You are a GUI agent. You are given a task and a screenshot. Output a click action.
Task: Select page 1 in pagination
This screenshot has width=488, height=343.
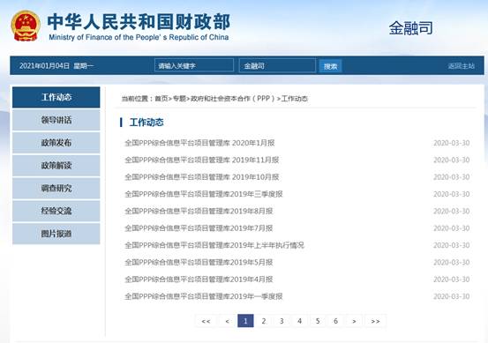coord(245,321)
